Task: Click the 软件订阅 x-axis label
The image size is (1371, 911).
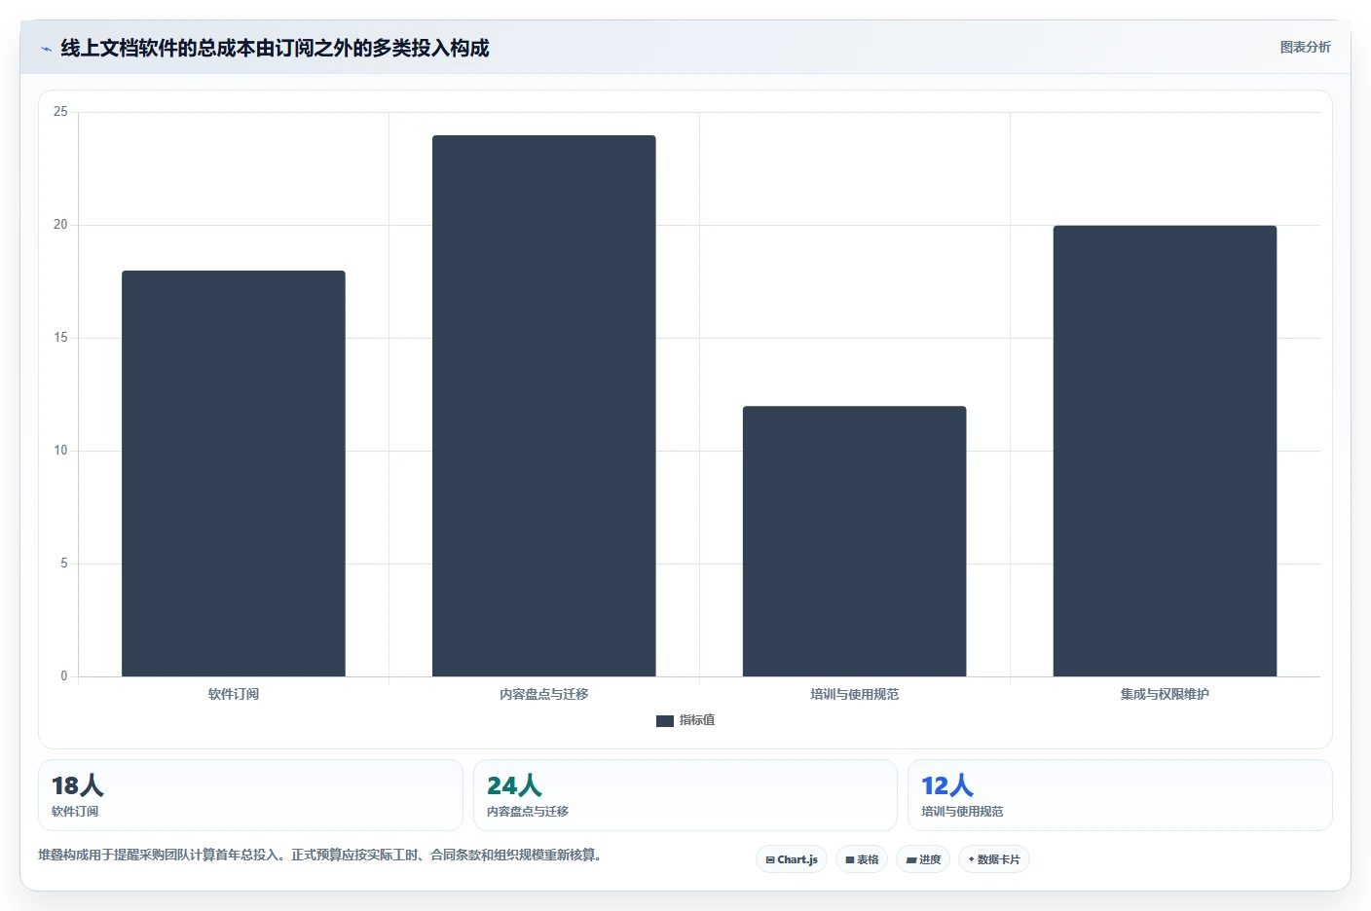Action: [234, 694]
